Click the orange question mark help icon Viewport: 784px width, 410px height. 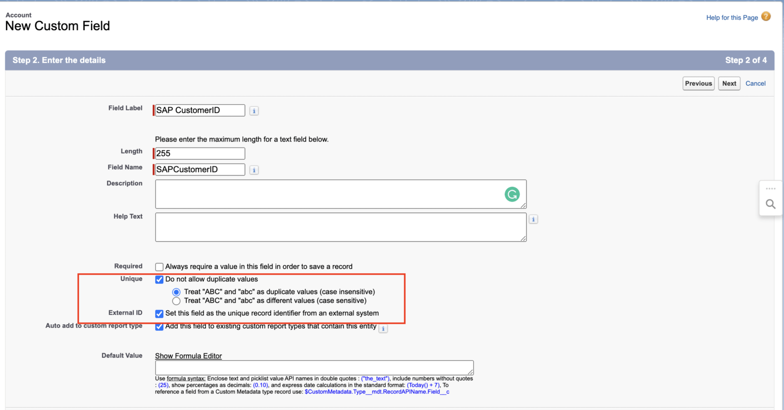pyautogui.click(x=766, y=16)
